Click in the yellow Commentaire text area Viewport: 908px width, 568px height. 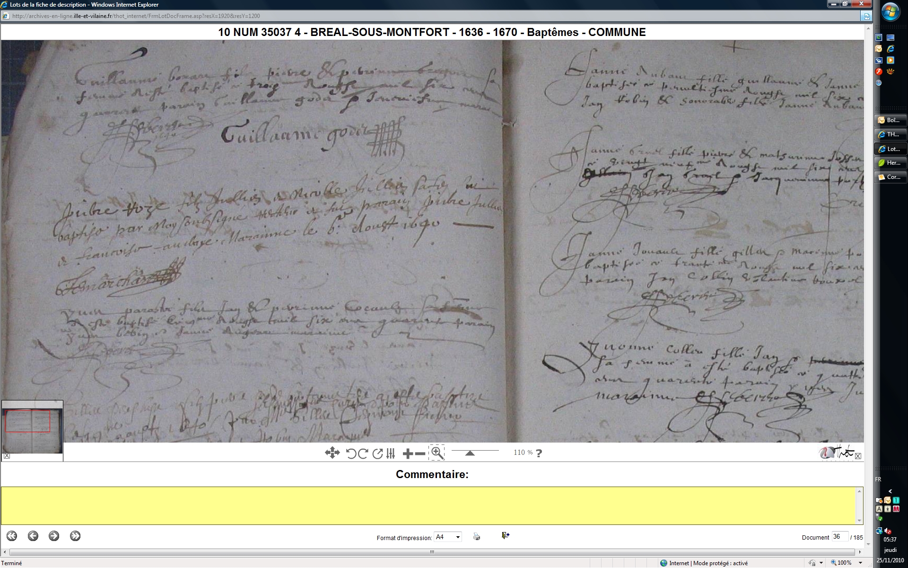(x=429, y=505)
